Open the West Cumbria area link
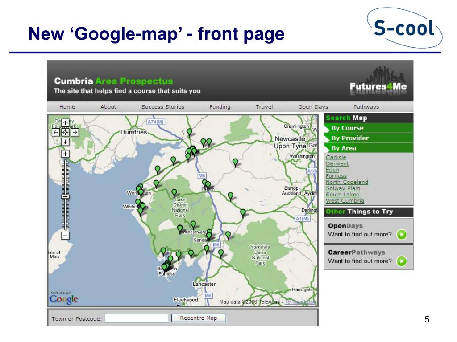 345,201
